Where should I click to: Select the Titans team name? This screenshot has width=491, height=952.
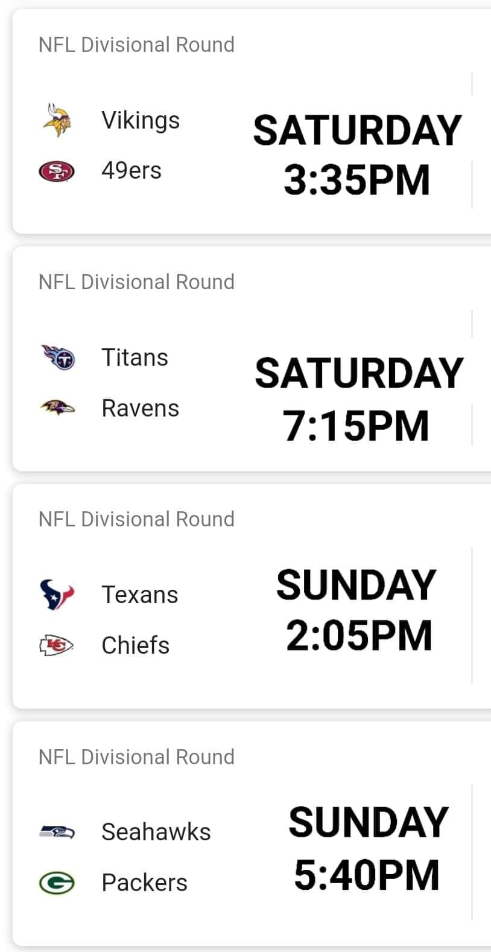pos(135,357)
